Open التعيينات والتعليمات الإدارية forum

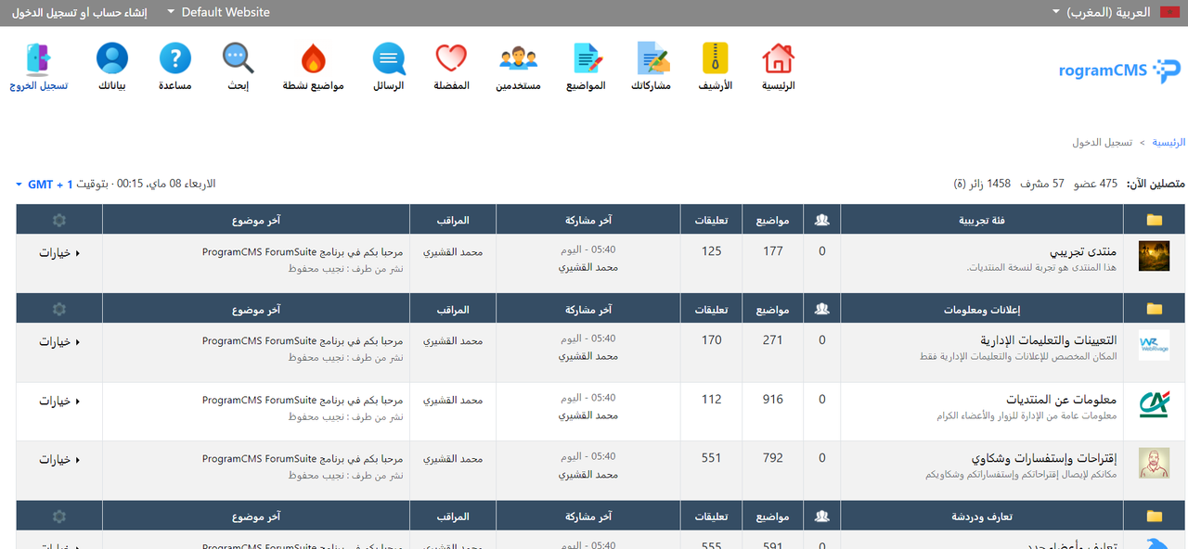[x=1048, y=340]
